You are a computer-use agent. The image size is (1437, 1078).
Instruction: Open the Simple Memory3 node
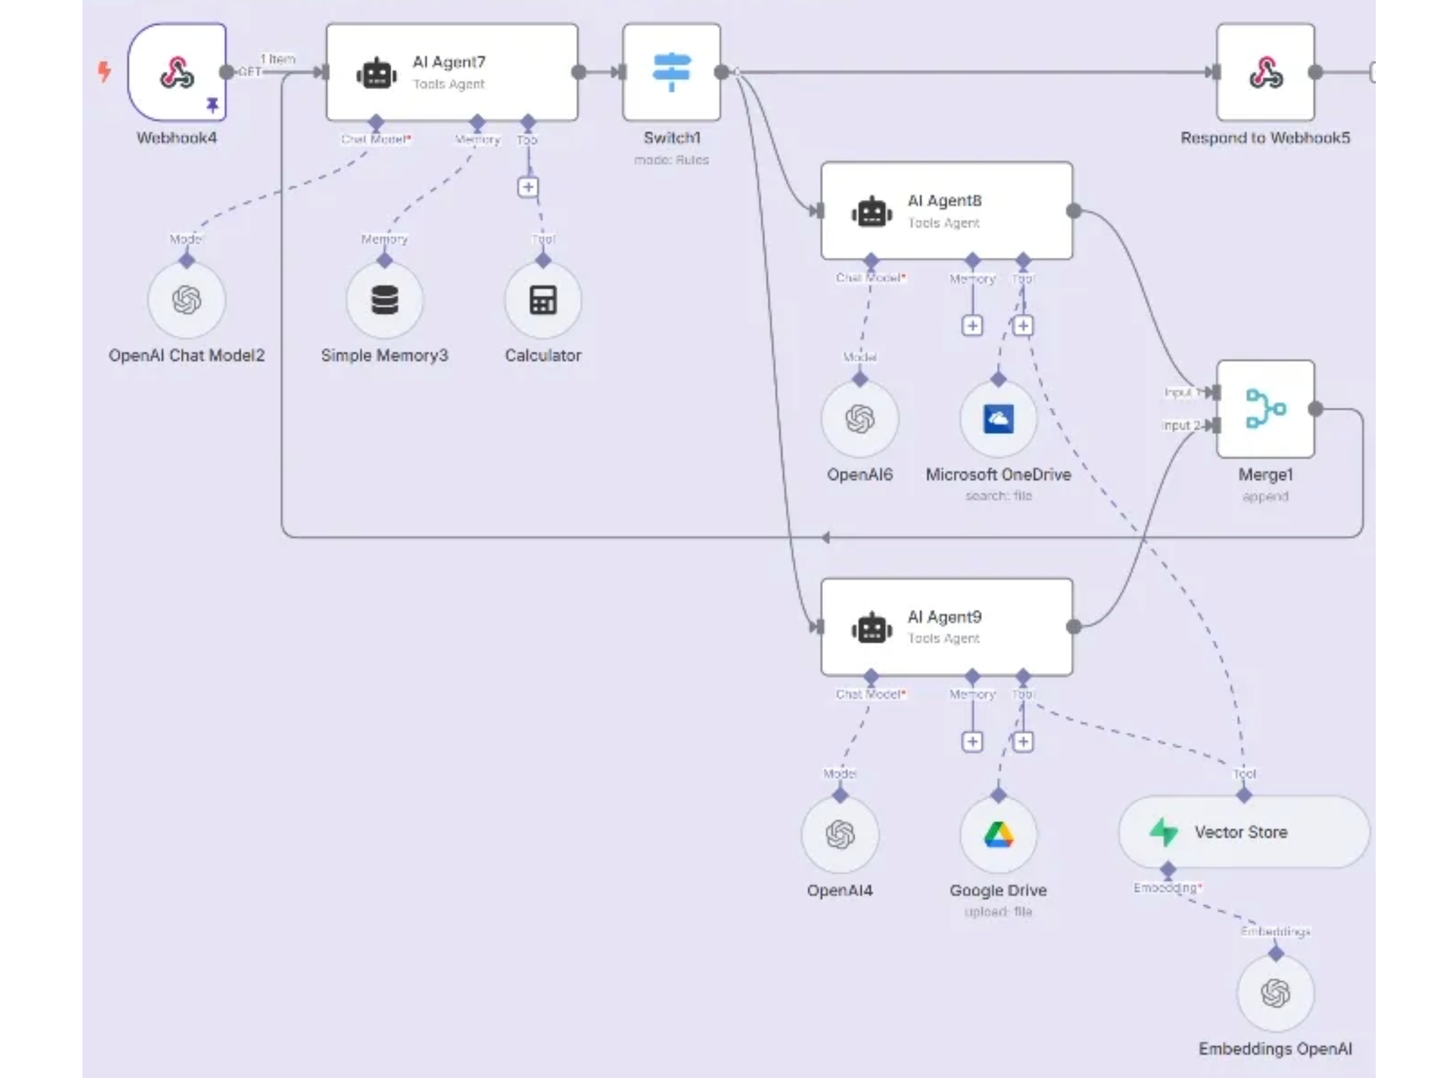click(385, 300)
